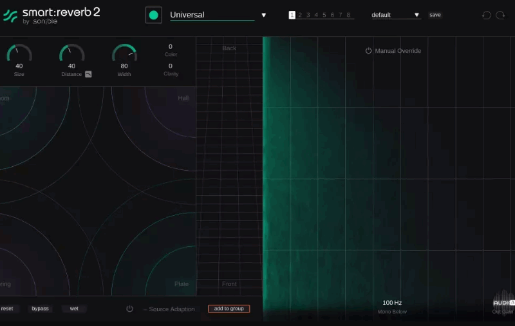The width and height of the screenshot is (515, 326).
Task: Select the Hall reverb style corner
Action: 183,99
